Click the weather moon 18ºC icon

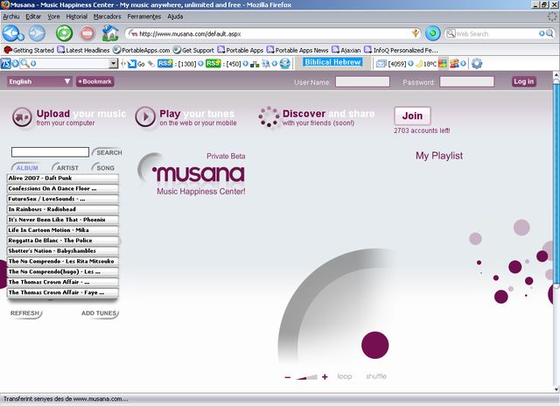click(x=419, y=64)
